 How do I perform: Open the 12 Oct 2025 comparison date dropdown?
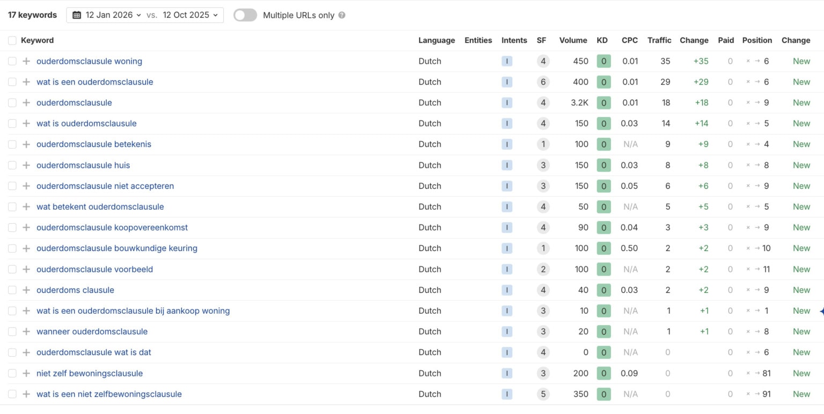190,15
